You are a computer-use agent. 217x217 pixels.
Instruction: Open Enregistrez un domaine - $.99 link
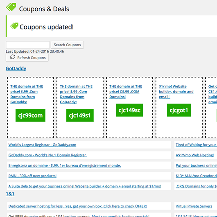pos(65,165)
